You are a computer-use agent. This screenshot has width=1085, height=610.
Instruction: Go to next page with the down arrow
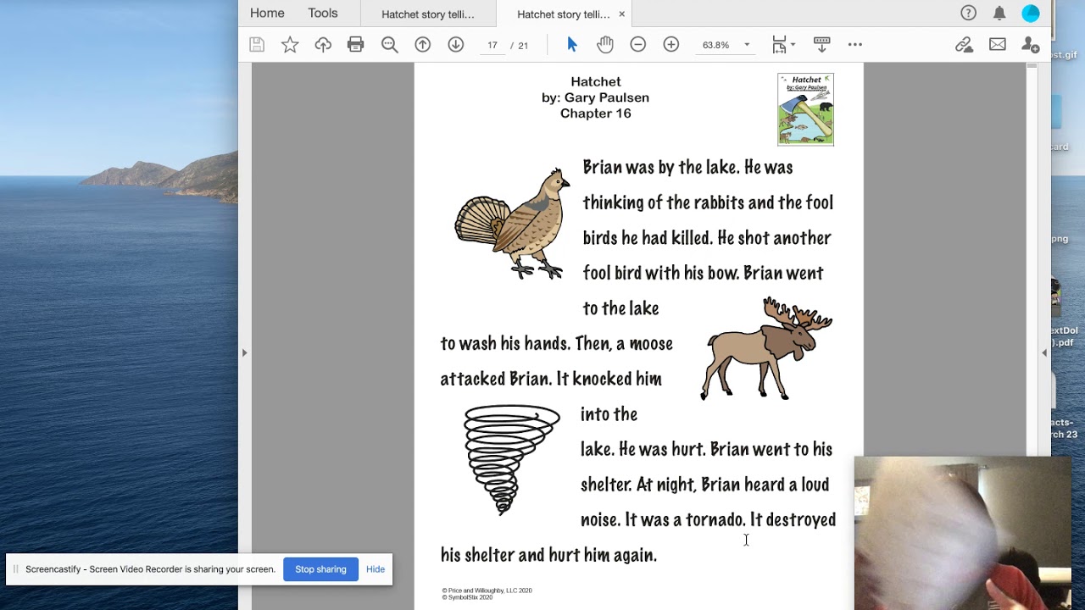[456, 45]
